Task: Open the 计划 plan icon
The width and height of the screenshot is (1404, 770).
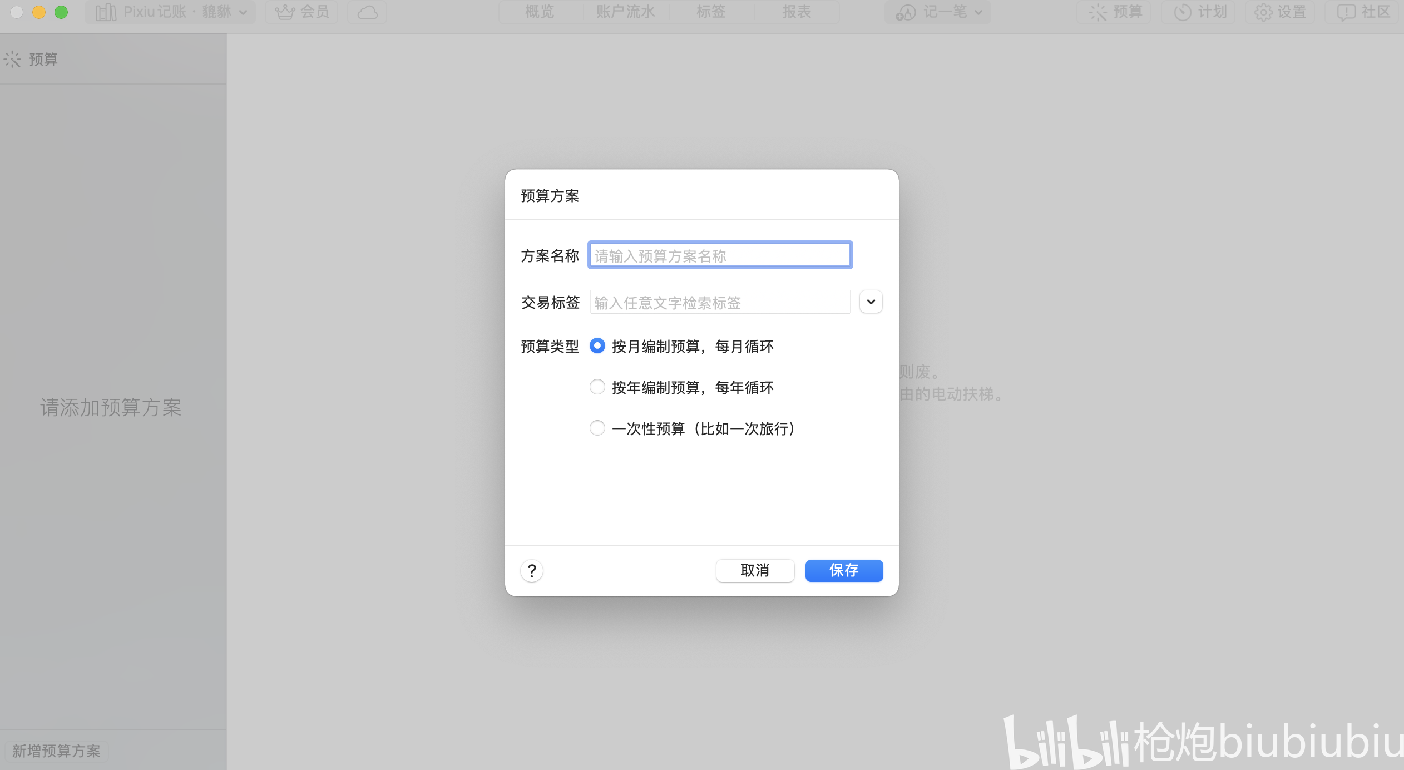Action: point(1199,12)
